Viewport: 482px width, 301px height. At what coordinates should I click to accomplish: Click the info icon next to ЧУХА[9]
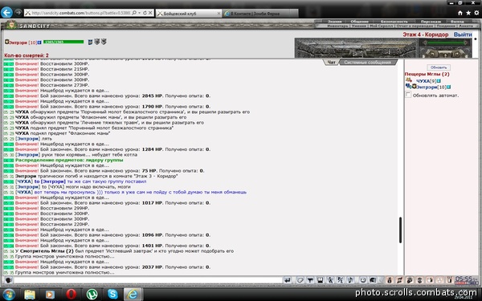pos(439,81)
